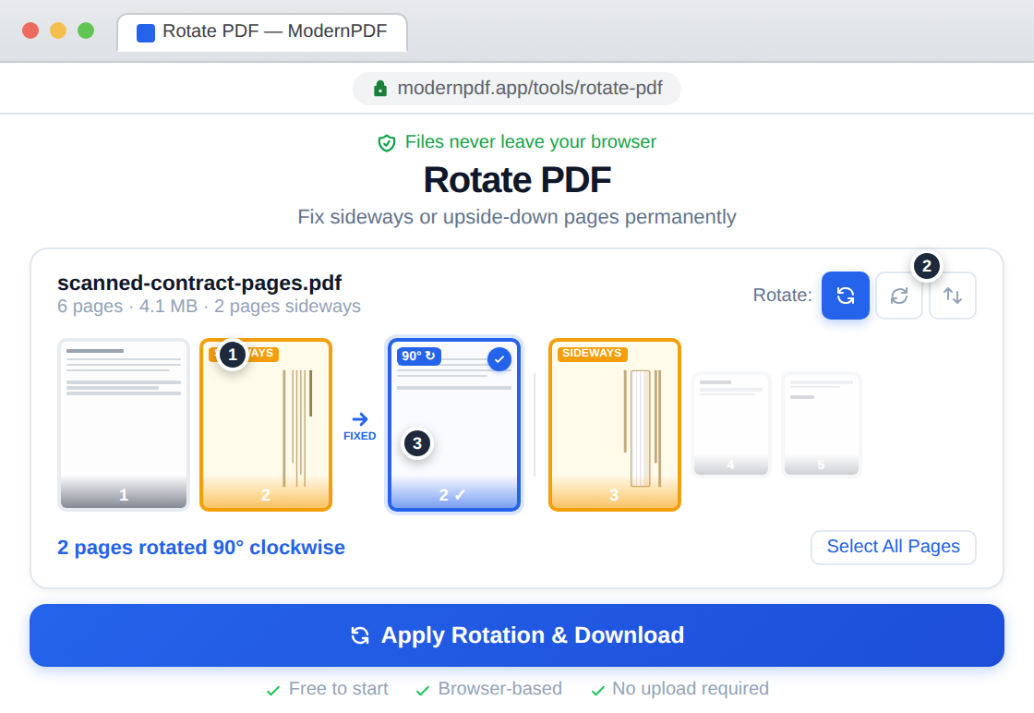This screenshot has height=713, width=1034.
Task: Select the sideways page 3 thumbnail
Action: (x=614, y=425)
